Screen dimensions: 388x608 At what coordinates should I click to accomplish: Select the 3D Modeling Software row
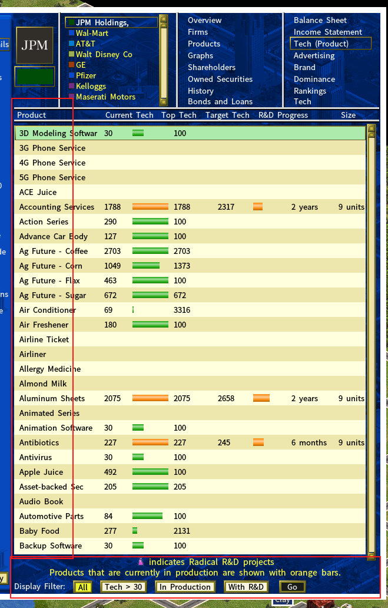coord(190,133)
